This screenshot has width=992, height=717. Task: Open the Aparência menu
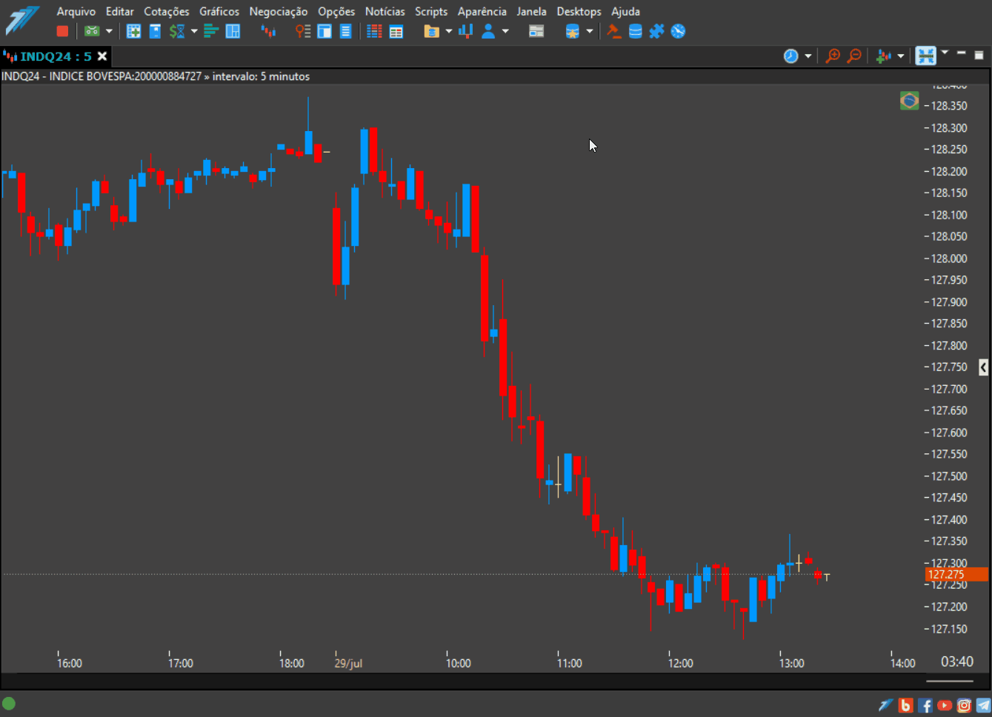pos(482,11)
